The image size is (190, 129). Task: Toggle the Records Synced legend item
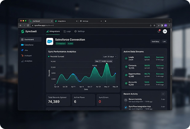[56, 56]
